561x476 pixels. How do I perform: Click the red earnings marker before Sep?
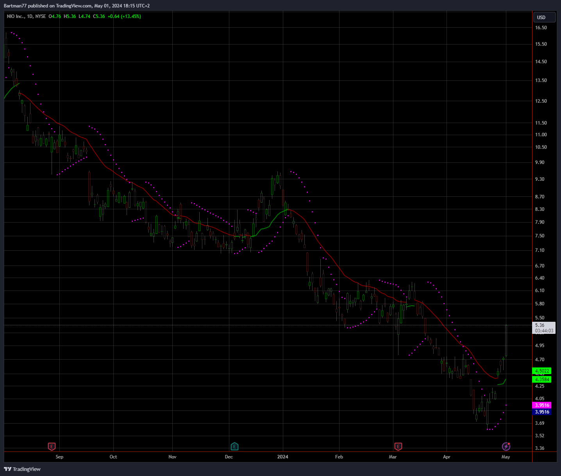tap(52, 446)
